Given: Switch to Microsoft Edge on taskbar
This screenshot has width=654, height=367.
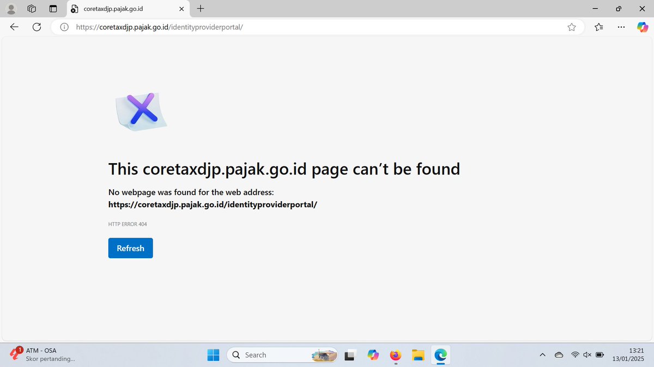Looking at the screenshot, I should point(440,355).
